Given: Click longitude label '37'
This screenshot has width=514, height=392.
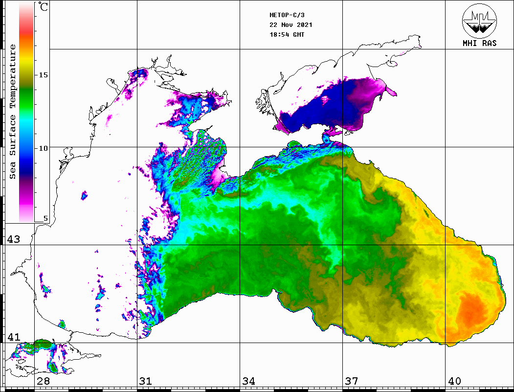Looking at the screenshot, I should coord(352,381).
